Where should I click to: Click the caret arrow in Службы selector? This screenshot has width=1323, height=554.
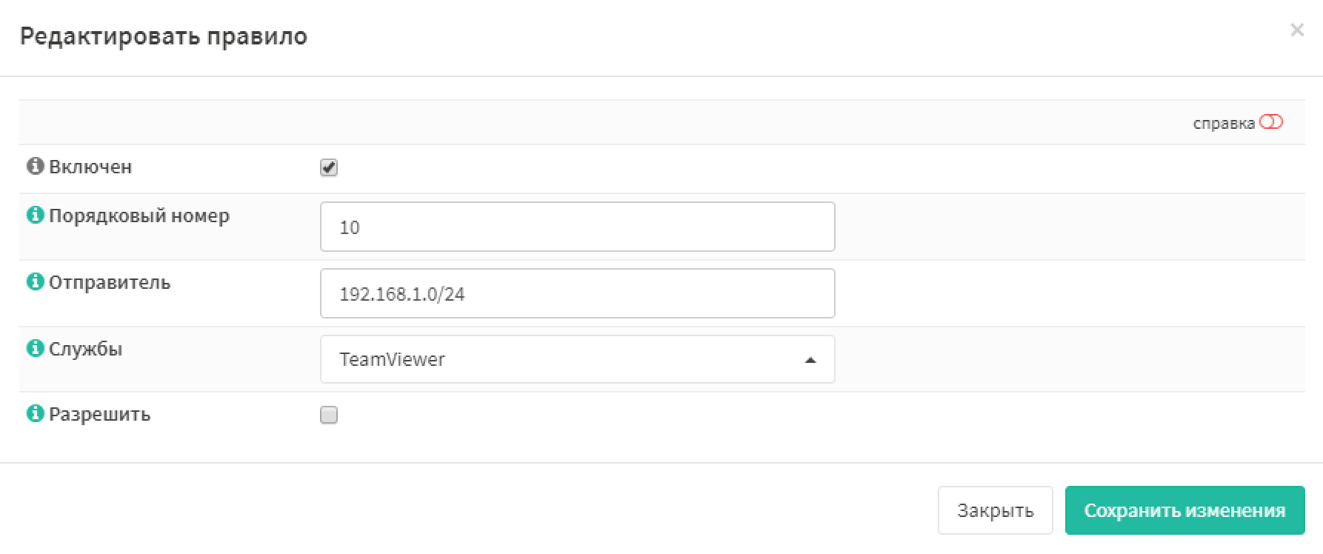click(810, 360)
